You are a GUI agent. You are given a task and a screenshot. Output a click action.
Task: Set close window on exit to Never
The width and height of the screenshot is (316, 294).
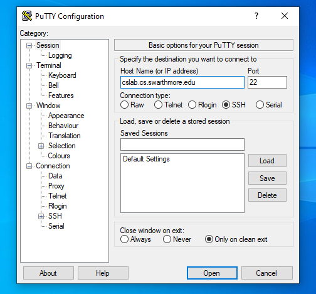[x=167, y=239]
